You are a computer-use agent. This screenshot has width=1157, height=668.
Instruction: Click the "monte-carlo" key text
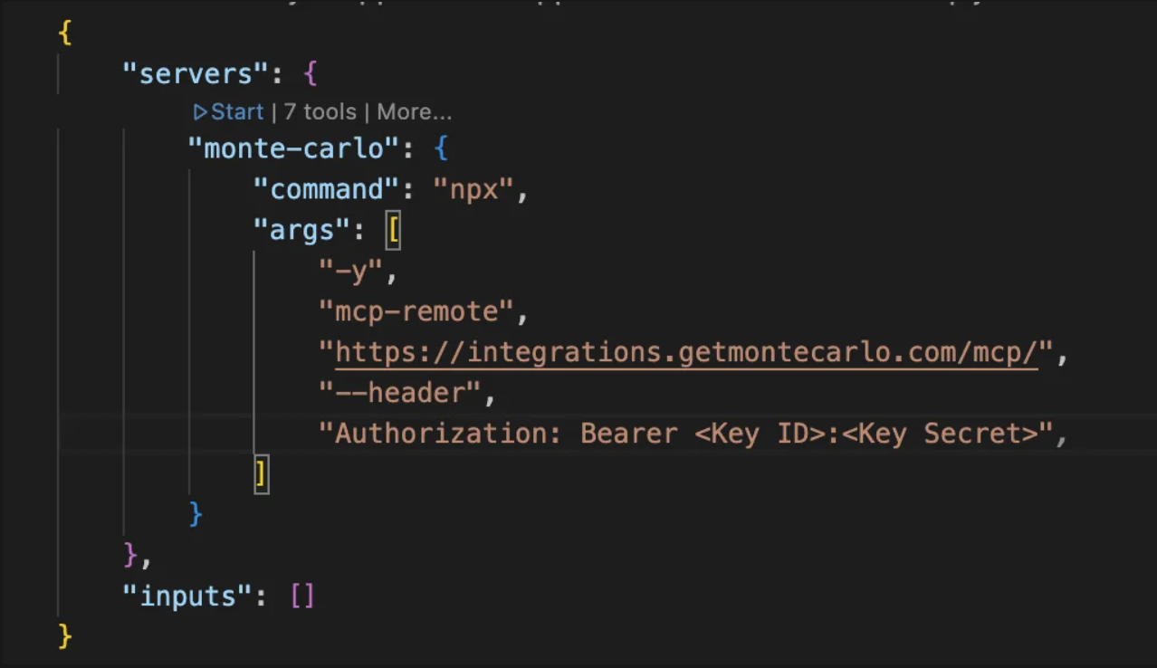294,148
